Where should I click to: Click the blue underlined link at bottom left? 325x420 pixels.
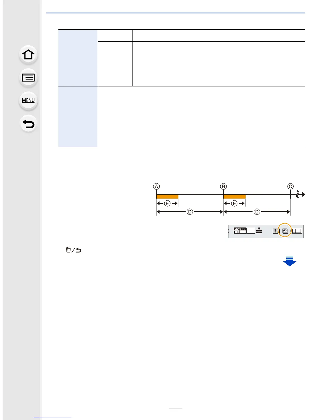pos(53,418)
